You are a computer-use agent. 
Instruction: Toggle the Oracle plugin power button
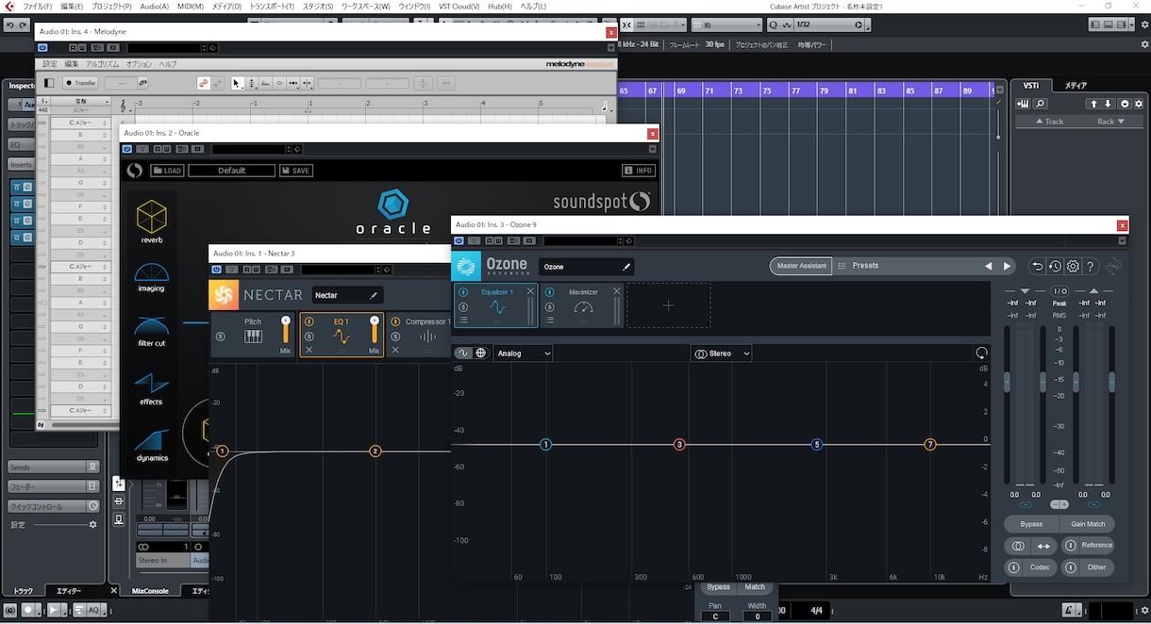click(x=127, y=149)
